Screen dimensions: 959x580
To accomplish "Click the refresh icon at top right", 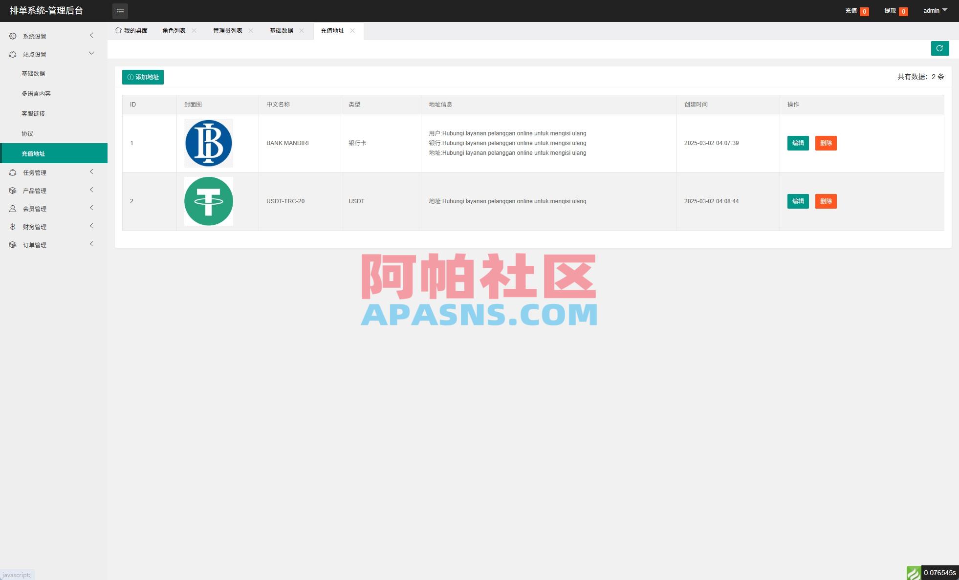I will [939, 48].
